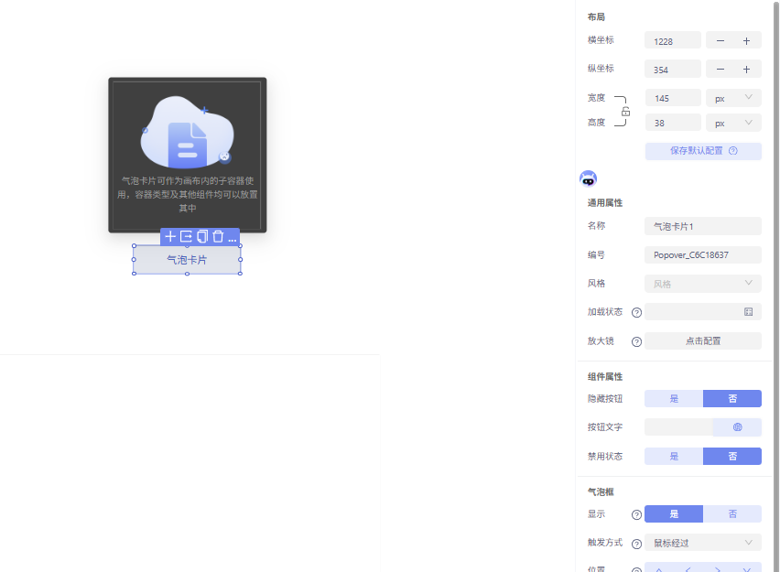The height and width of the screenshot is (572, 780).
Task: Click the 按钮文字 text input field
Action: 678,427
